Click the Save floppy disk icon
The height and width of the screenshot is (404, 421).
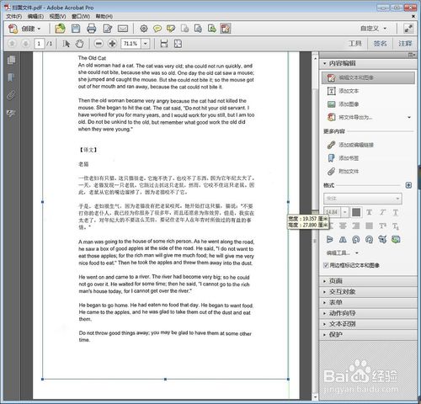tap(76, 29)
